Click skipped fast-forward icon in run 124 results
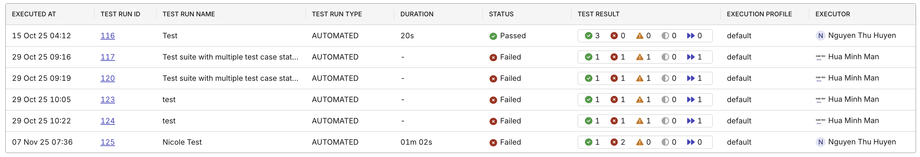This screenshot has width=920, height=157. click(x=691, y=121)
